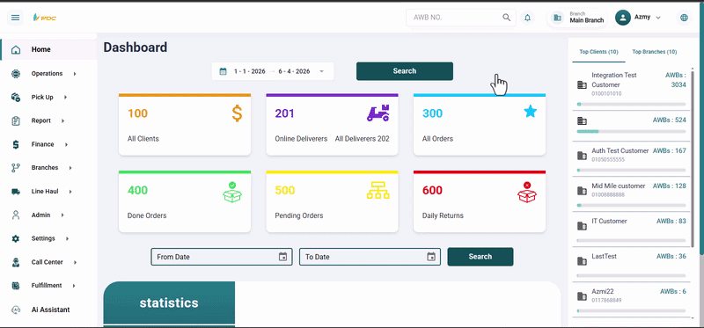Image resolution: width=704 pixels, height=328 pixels.
Task: Click Search button beside To Date
Action: tap(480, 257)
